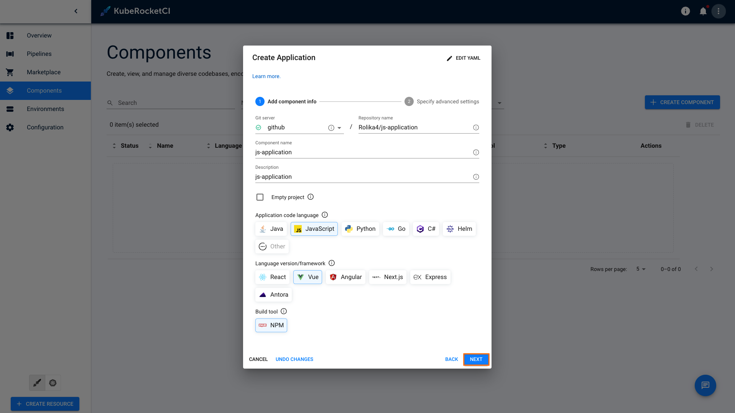Tick the Empty project checkbox

[x=260, y=197]
